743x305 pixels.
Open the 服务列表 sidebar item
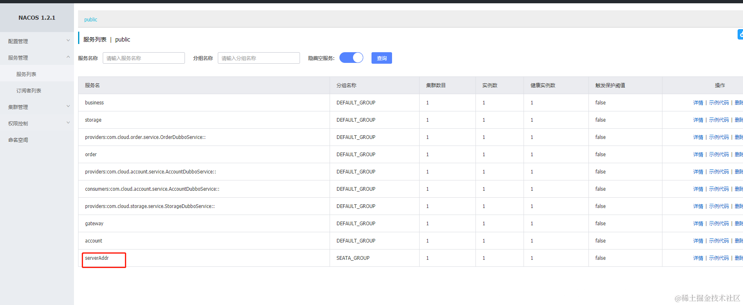point(26,74)
